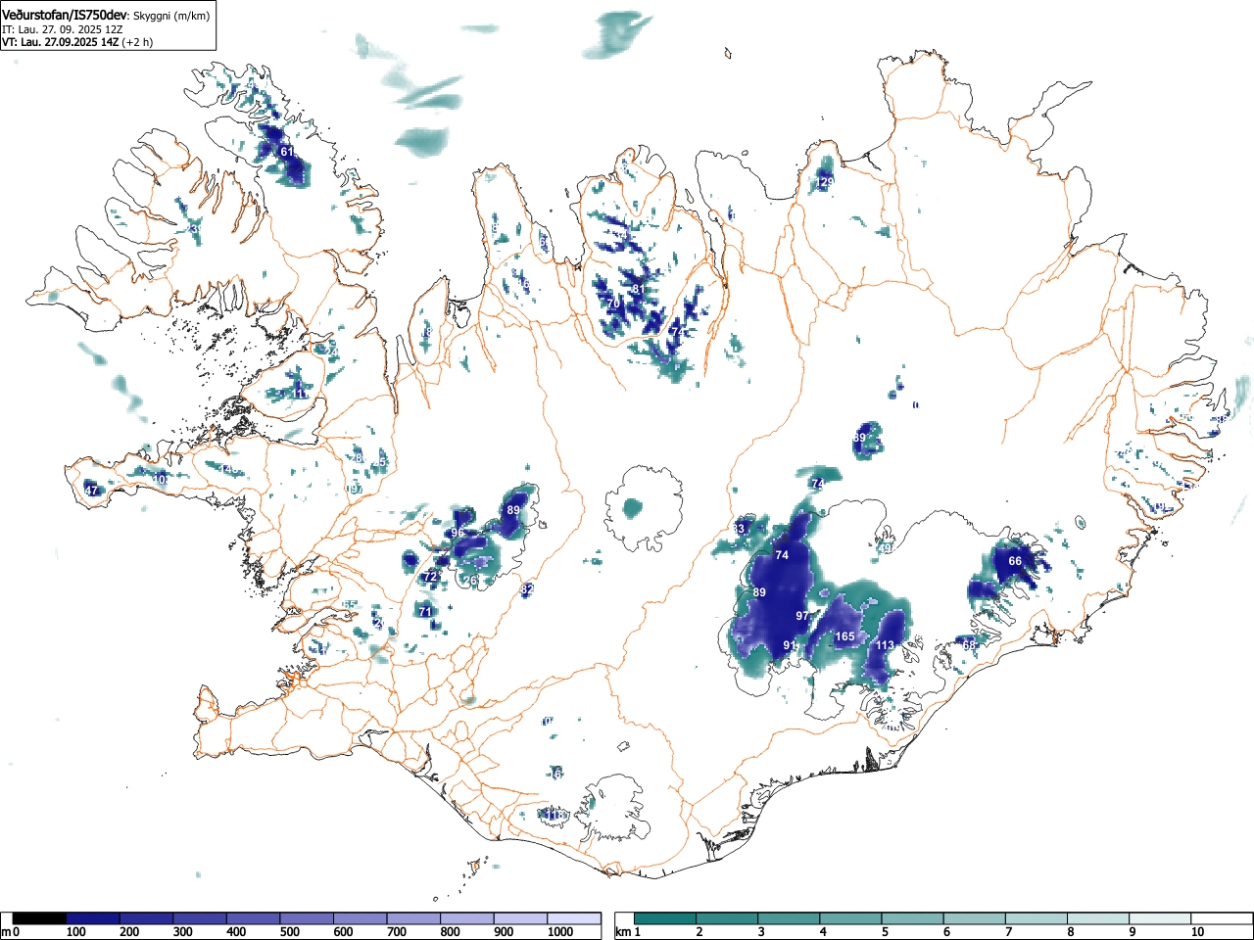1254x940 pixels.
Task: Click the '66' value in the southeast
Action: point(1015,561)
